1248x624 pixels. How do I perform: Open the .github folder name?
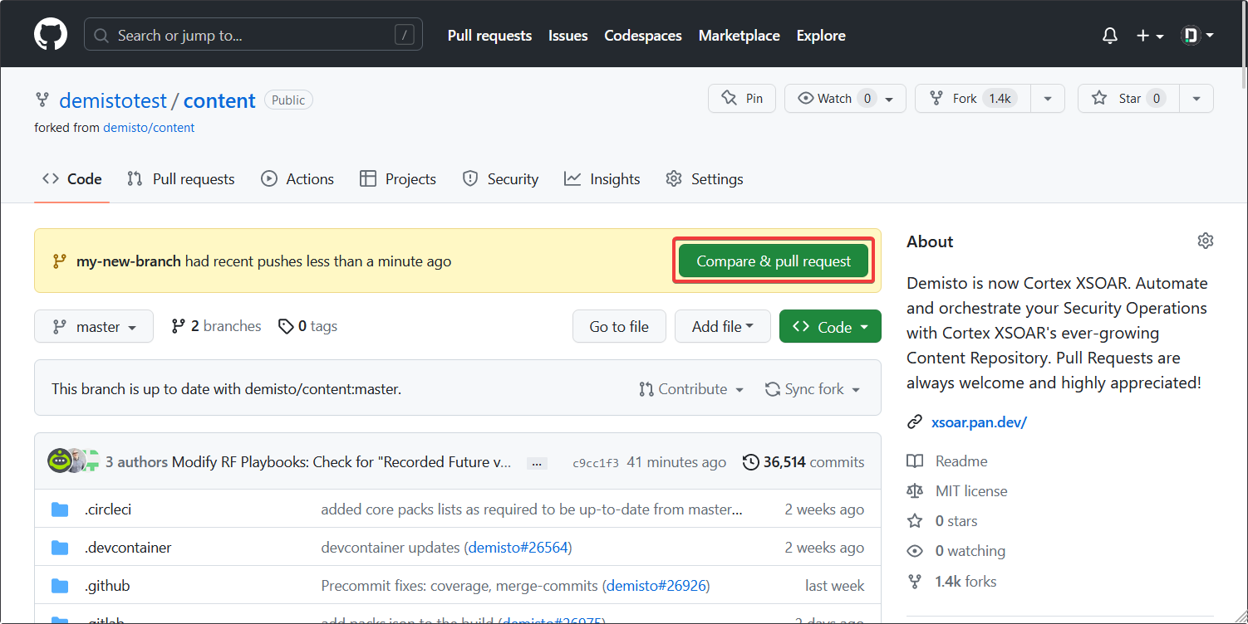pyautogui.click(x=107, y=586)
